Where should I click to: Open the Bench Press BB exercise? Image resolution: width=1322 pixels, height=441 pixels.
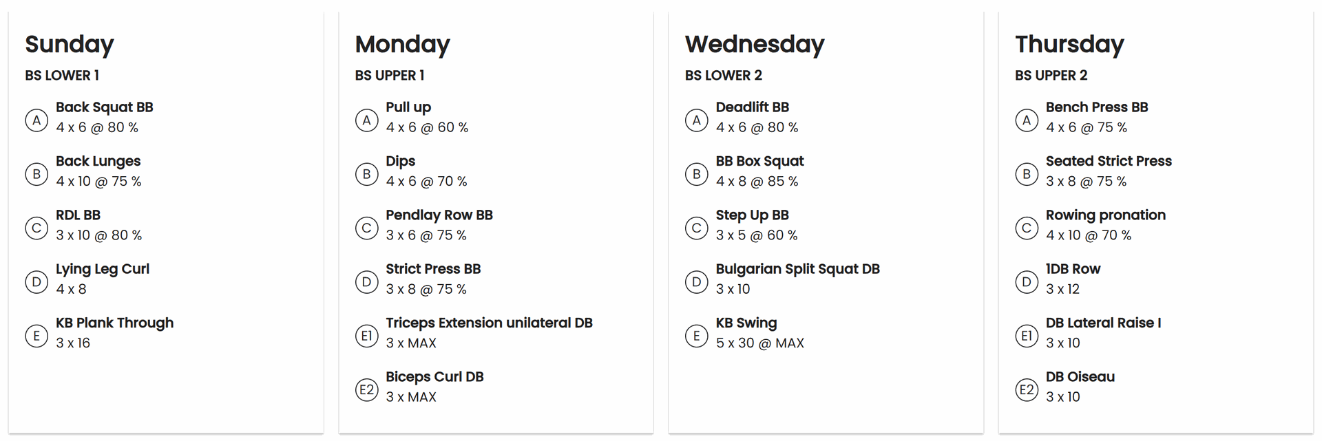(1097, 107)
